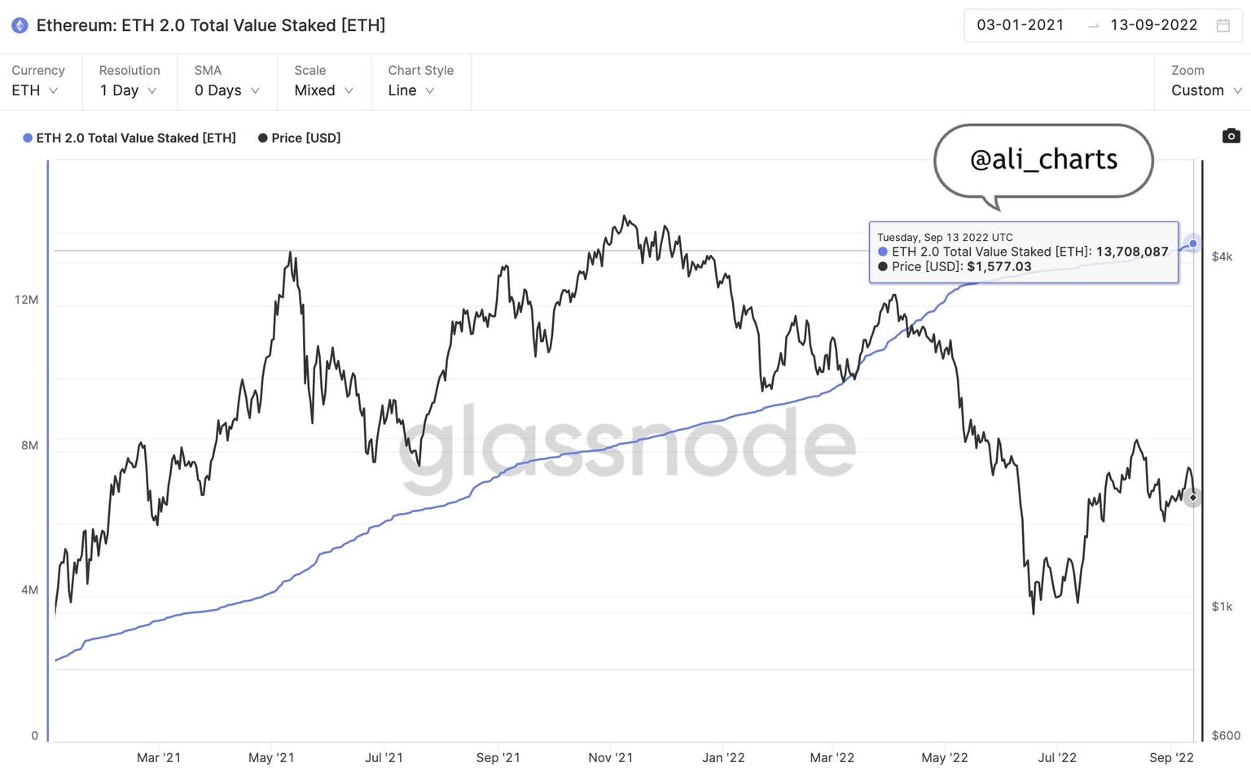Toggle the Price [USD] legend series
Screen dimensions: 1251x776
click(x=299, y=138)
